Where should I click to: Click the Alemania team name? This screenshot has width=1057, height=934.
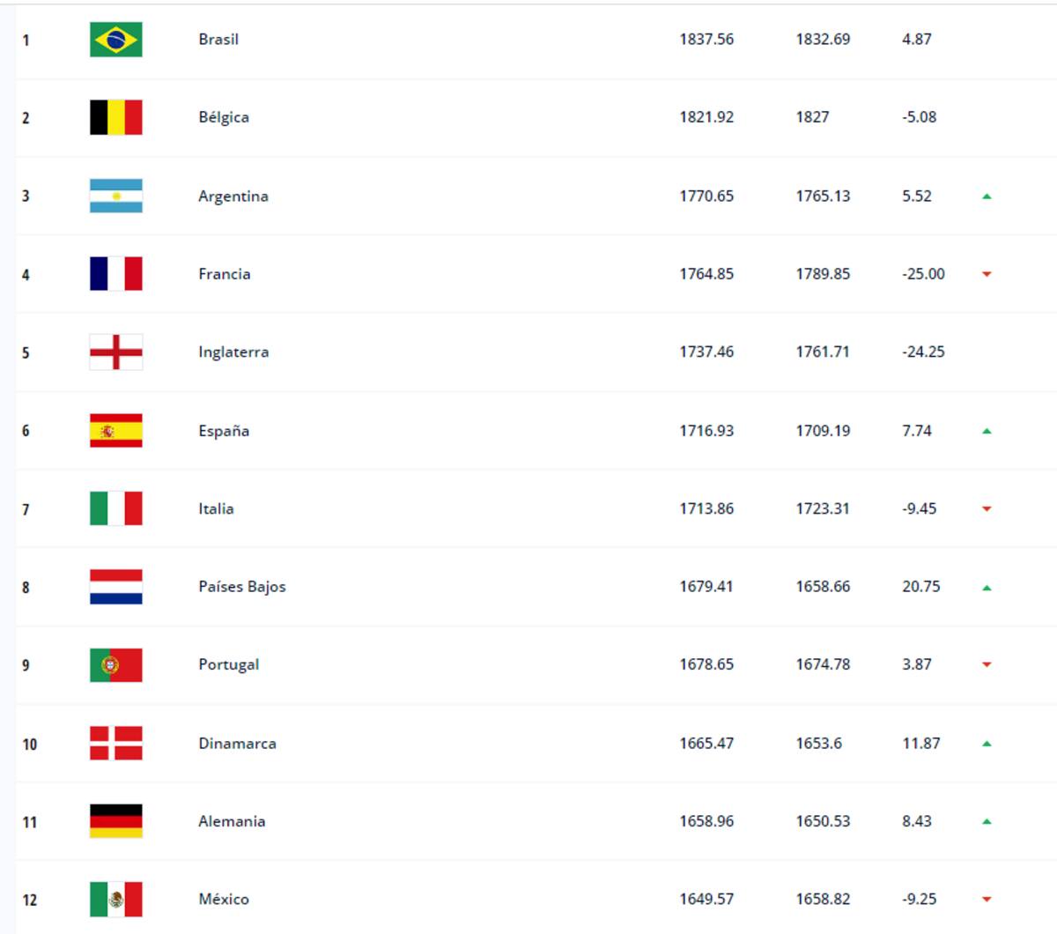(232, 821)
